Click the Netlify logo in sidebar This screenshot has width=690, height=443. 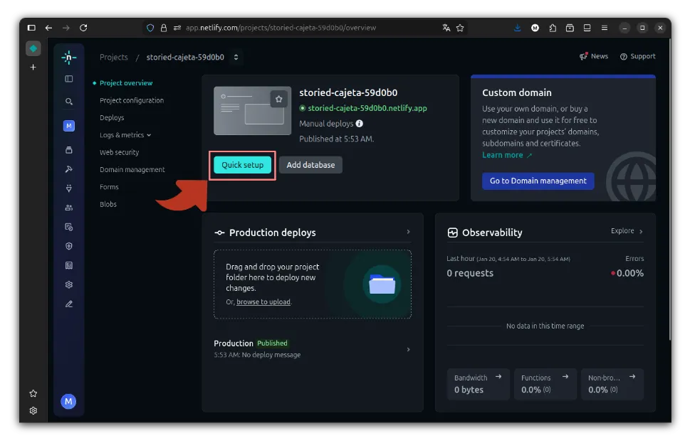tap(68, 58)
